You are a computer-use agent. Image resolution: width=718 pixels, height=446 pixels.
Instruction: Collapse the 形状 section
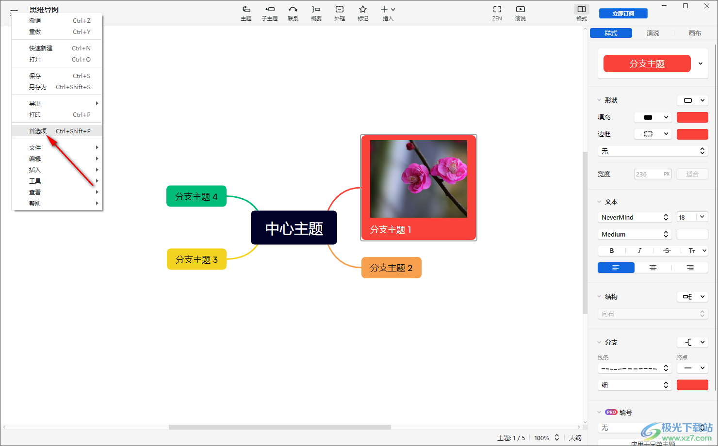click(x=599, y=100)
